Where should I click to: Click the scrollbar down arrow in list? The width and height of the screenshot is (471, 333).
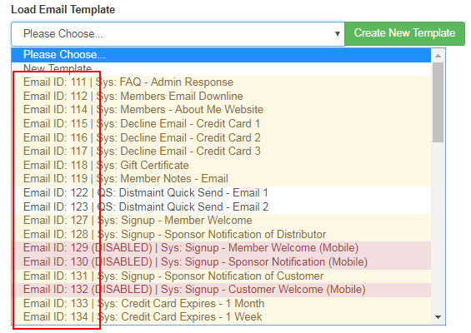point(438,317)
